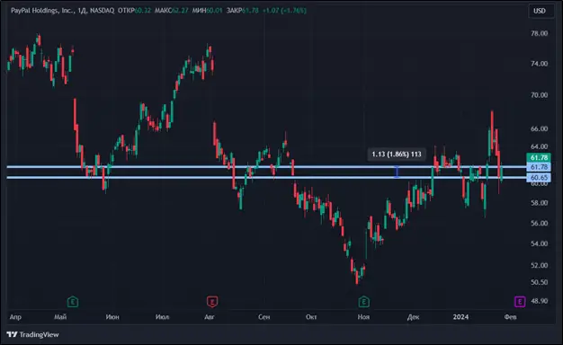Image resolution: width=563 pixels, height=345 pixels.
Task: Click the blue 61.78 horizontal line label
Action: pos(539,167)
